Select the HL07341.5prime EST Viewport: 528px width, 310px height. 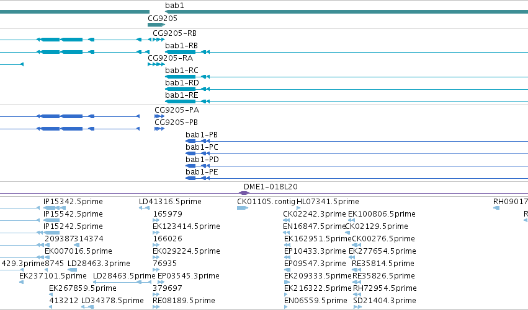(x=328, y=202)
